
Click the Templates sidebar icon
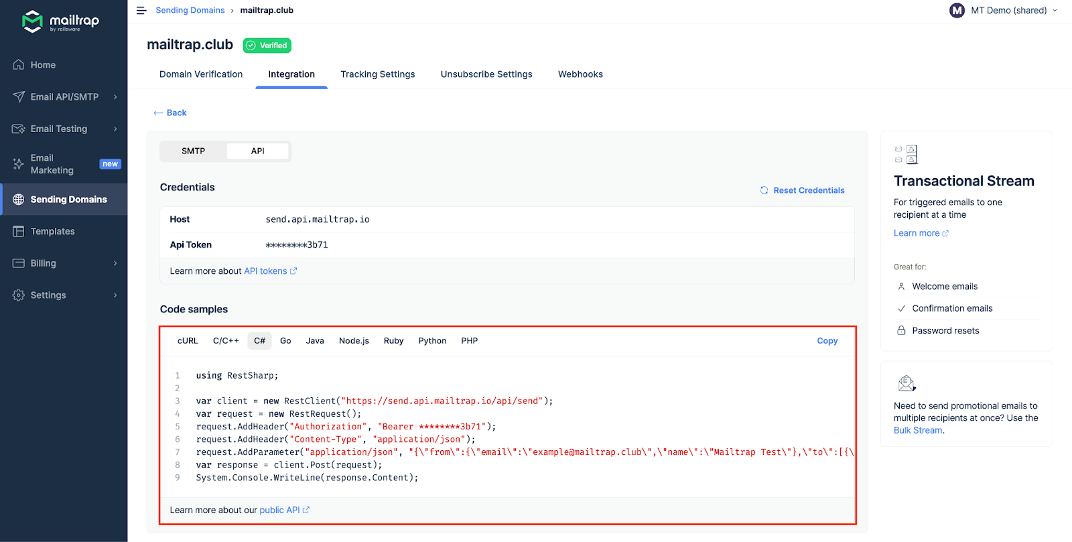[19, 231]
